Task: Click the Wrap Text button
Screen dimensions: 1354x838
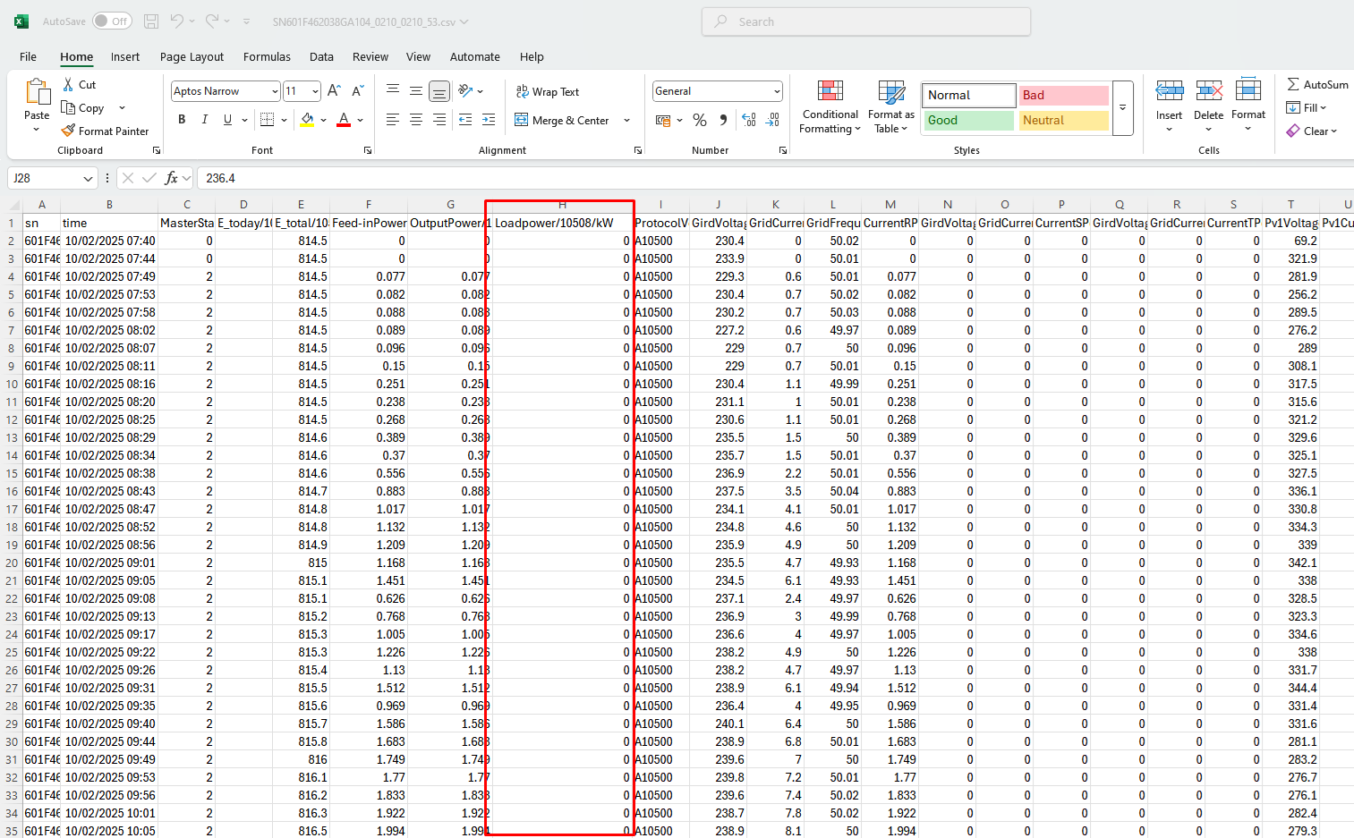Action: [x=547, y=91]
